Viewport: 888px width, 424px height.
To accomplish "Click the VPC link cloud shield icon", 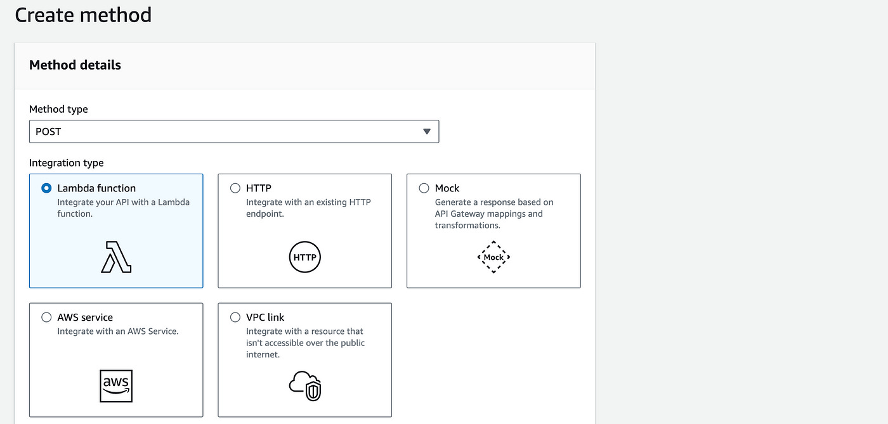I will [305, 387].
